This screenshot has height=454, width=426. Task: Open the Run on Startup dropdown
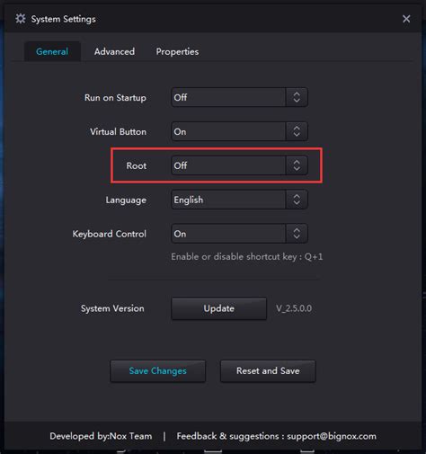point(239,97)
